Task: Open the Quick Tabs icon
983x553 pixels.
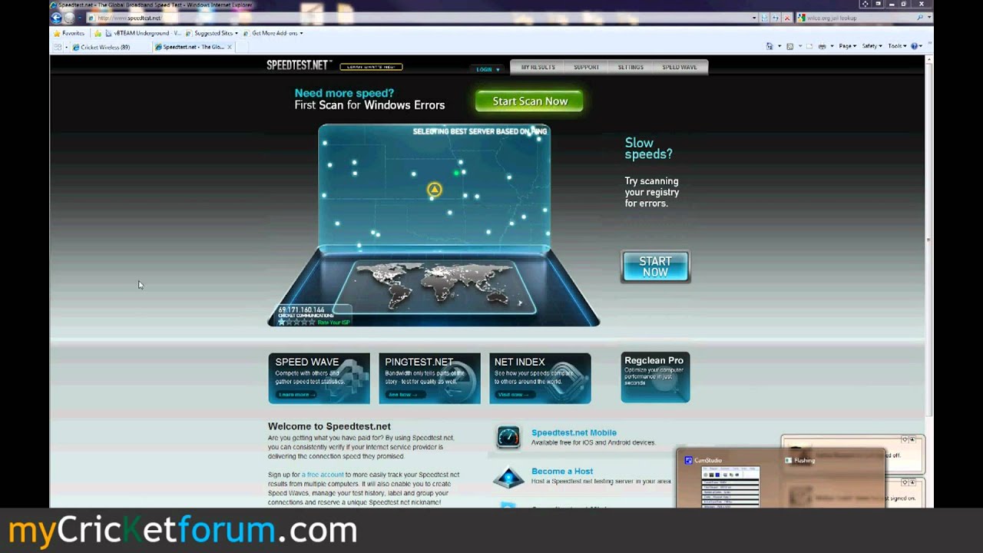Action: pyautogui.click(x=57, y=47)
